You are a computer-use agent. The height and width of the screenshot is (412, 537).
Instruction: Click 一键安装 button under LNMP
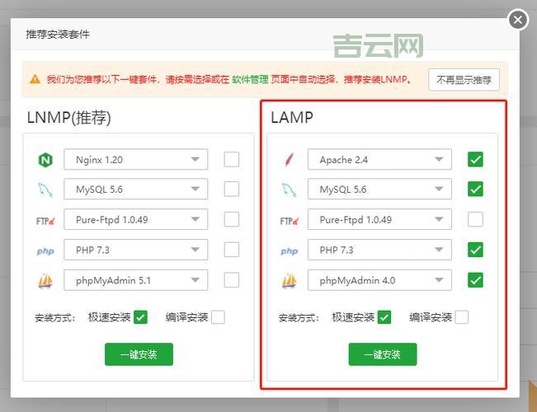pyautogui.click(x=139, y=354)
